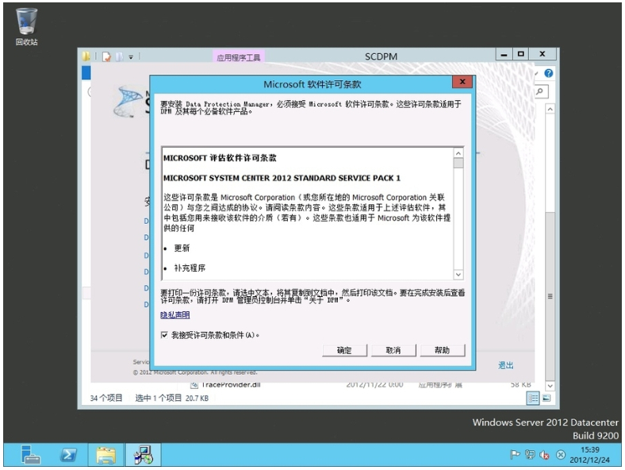Open the Recycle Bin desktop icon
This screenshot has height=470, width=625.
pyautogui.click(x=26, y=27)
